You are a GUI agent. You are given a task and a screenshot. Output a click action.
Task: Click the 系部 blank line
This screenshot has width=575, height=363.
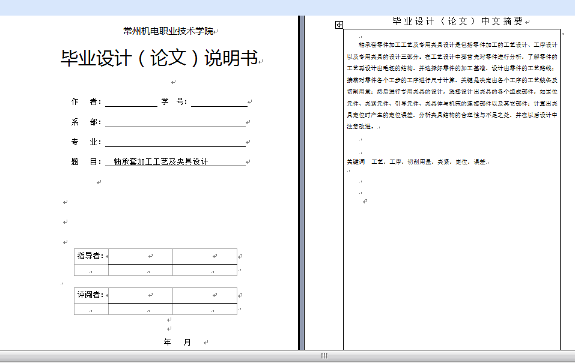tap(175, 122)
